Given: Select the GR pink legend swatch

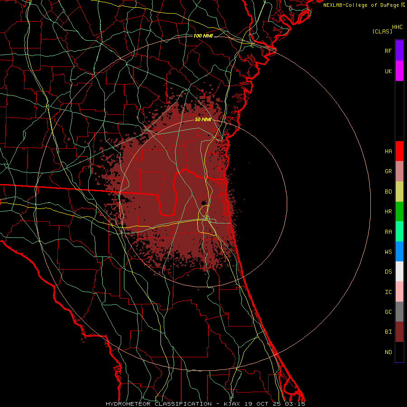Looking at the screenshot, I should pos(399,171).
